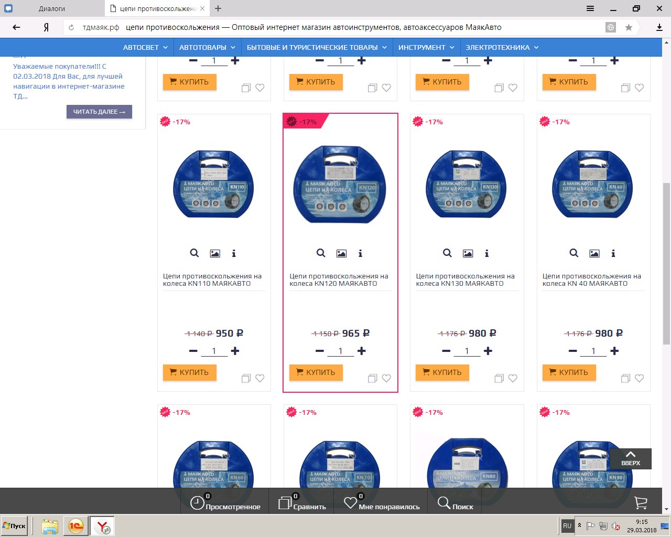Like KN120 chains with heart icon
Image resolution: width=671 pixels, height=537 pixels.
coord(386,378)
